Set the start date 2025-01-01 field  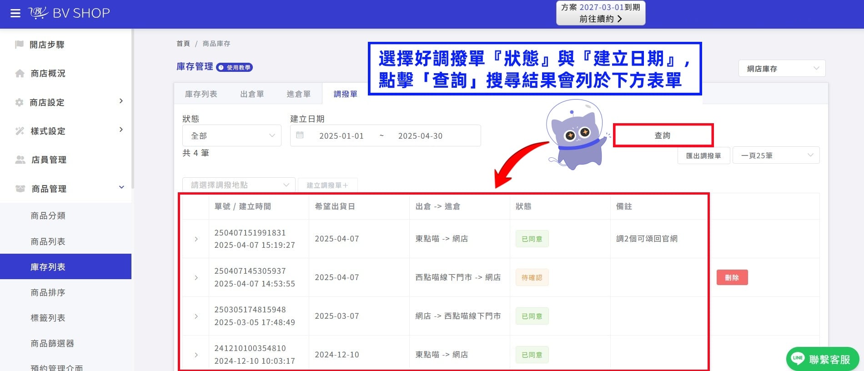tap(342, 136)
